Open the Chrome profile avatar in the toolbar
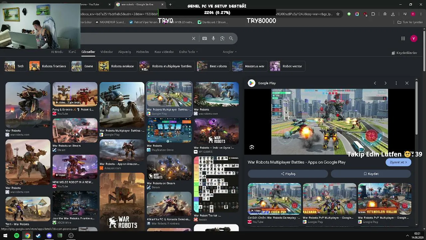 (x=413, y=14)
